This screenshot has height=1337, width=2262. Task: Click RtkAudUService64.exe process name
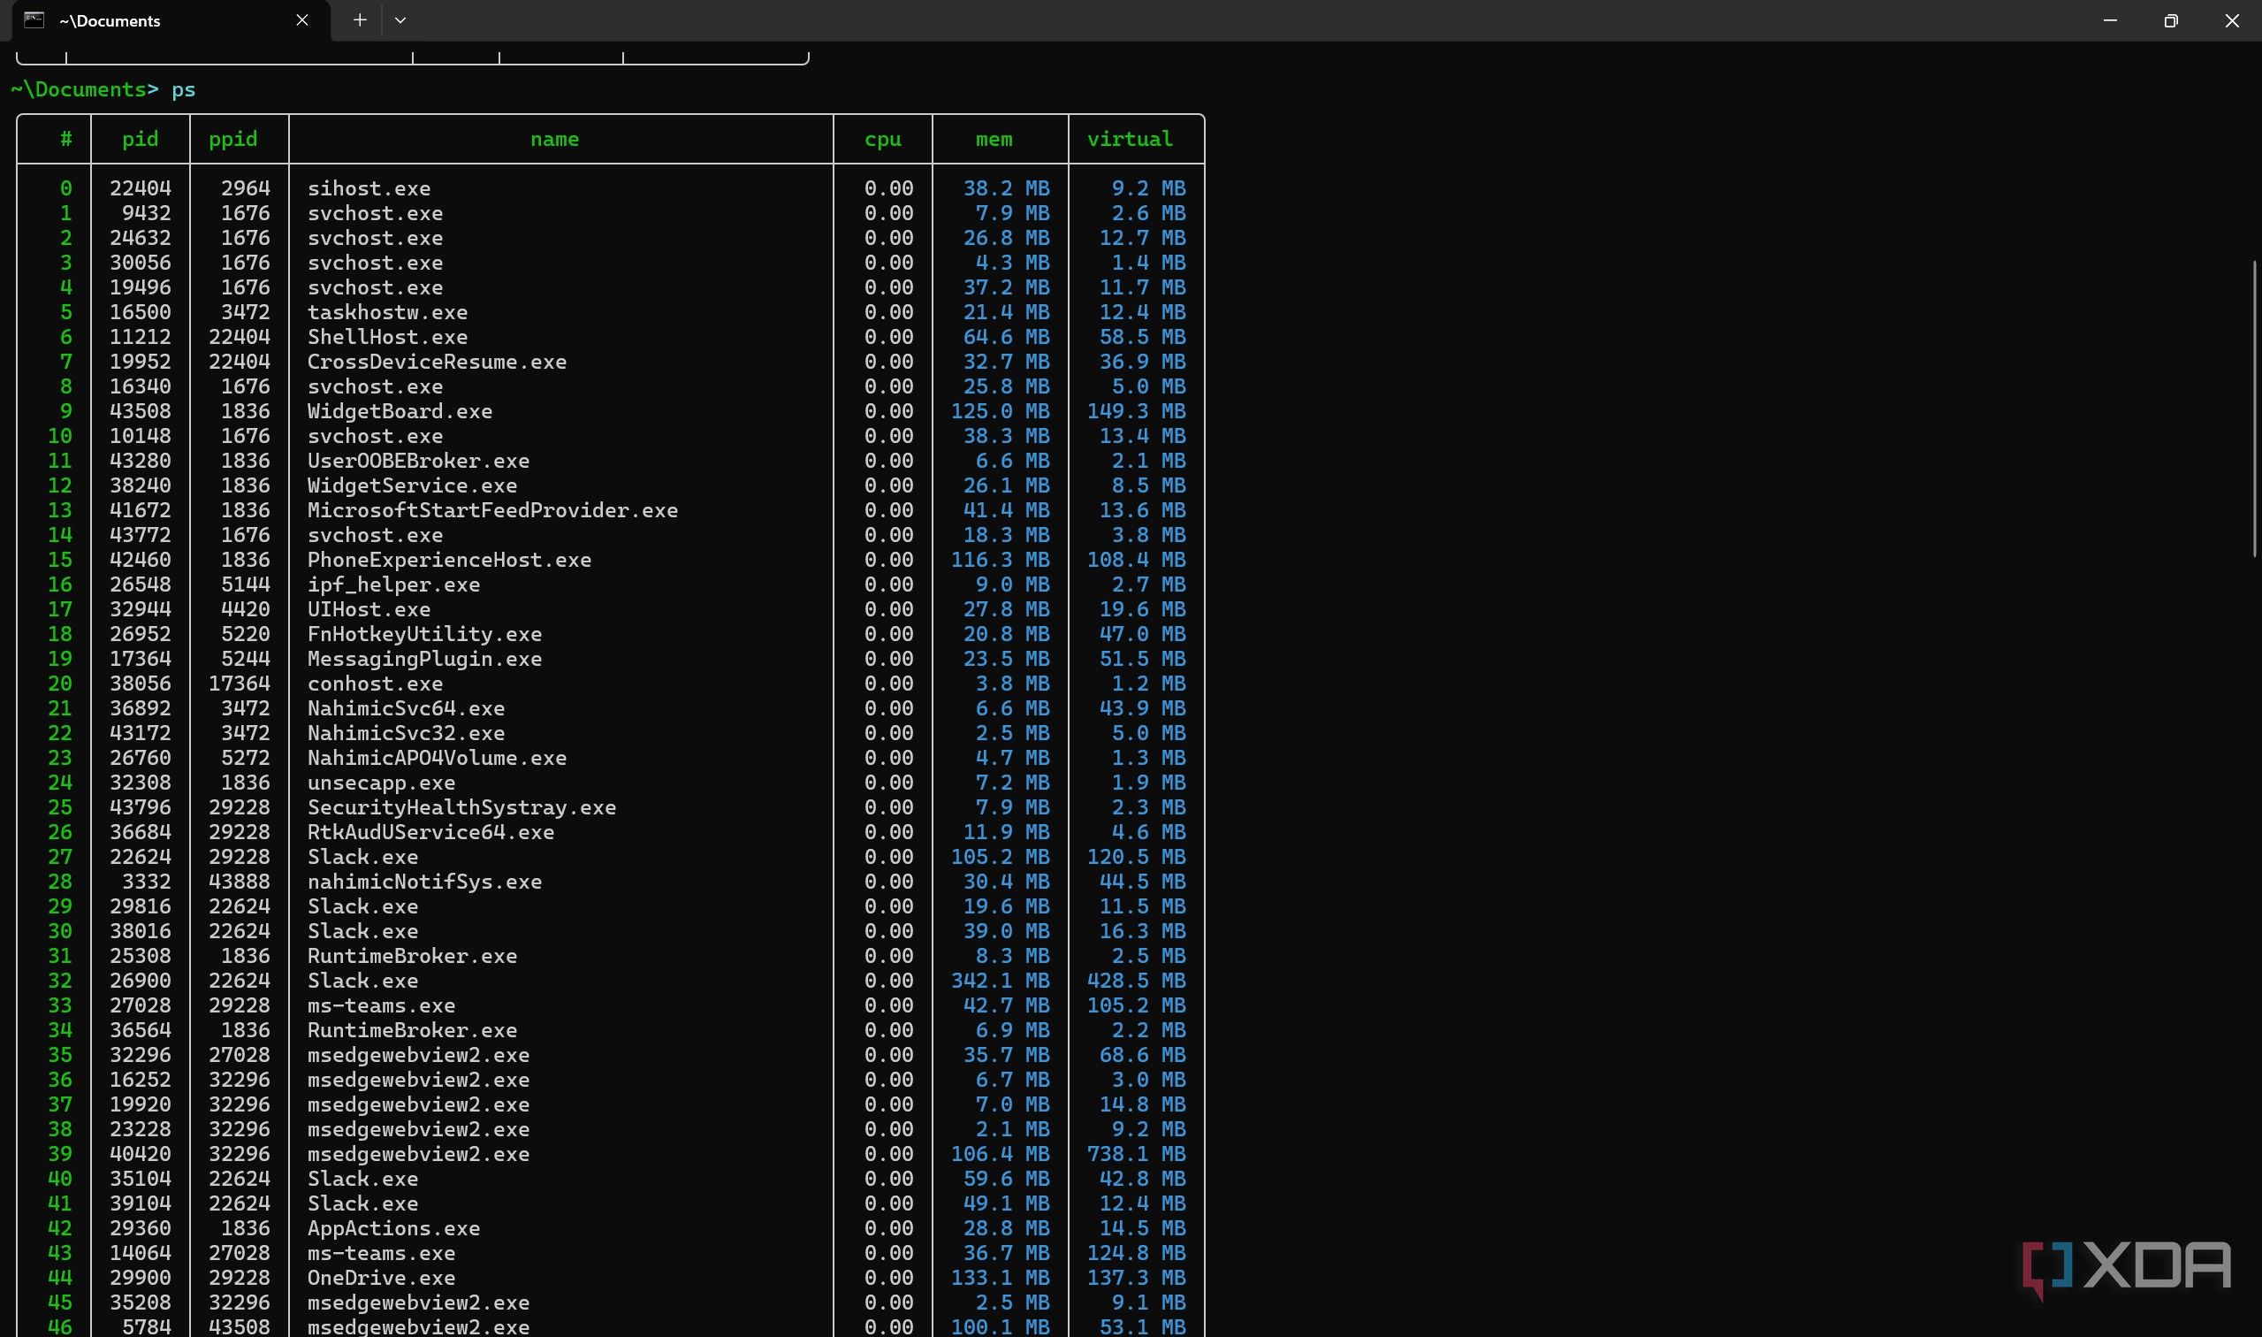[431, 832]
